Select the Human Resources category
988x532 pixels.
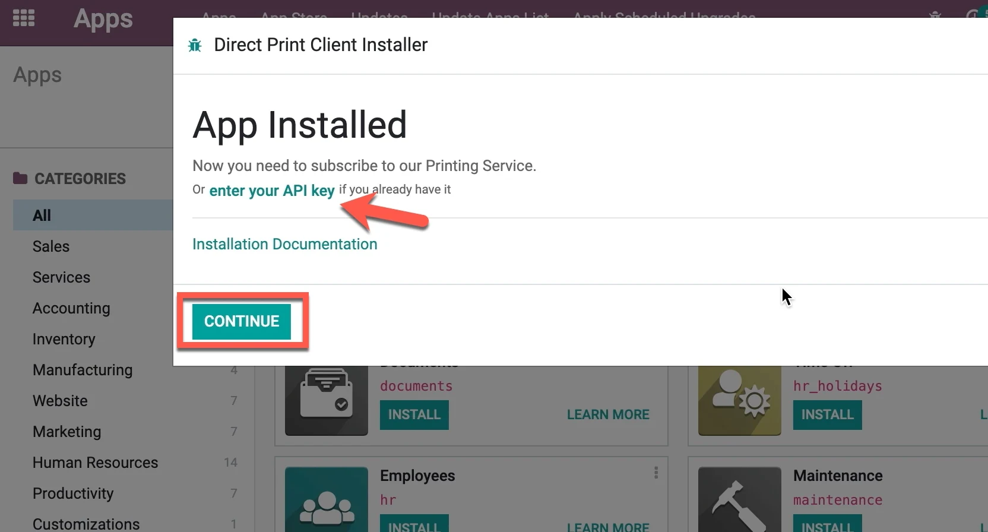tap(96, 463)
